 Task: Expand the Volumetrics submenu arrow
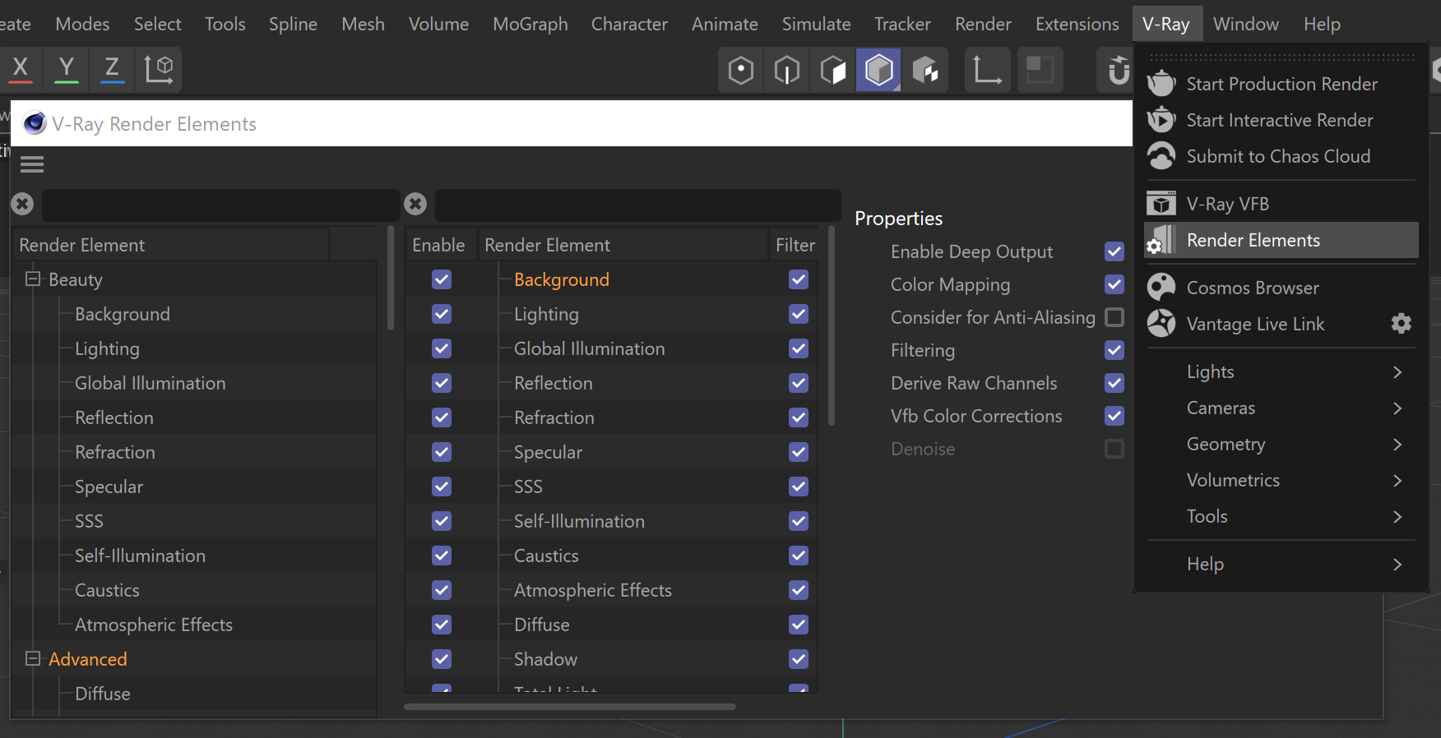1397,481
